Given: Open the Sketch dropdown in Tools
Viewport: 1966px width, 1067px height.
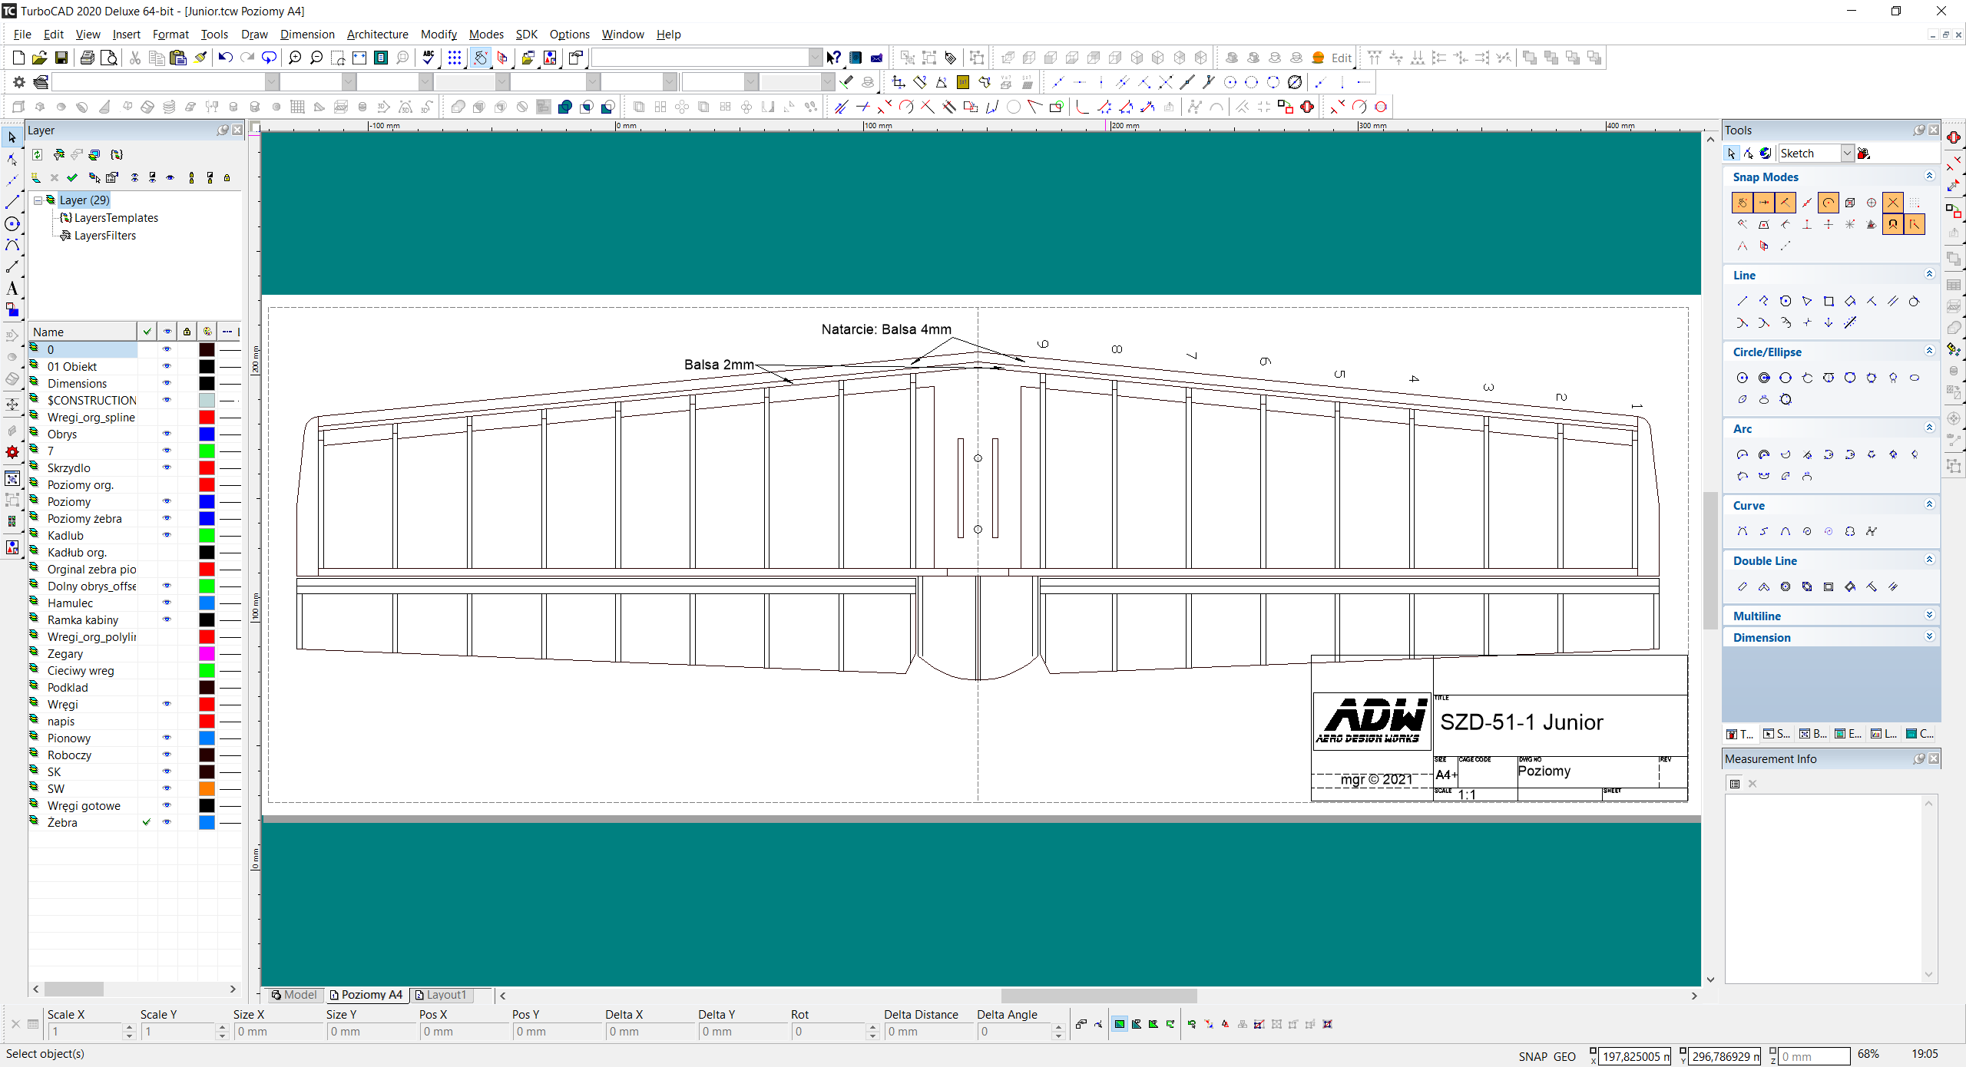Looking at the screenshot, I should 1847,154.
